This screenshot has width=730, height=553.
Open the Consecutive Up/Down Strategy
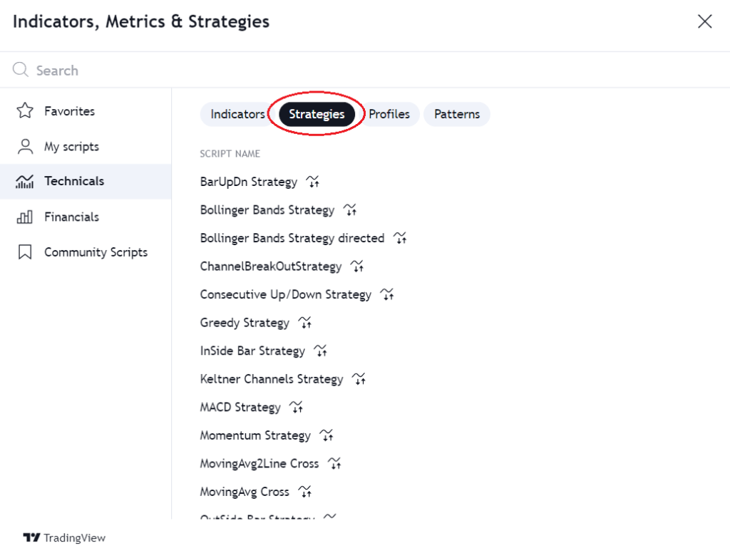pos(285,294)
